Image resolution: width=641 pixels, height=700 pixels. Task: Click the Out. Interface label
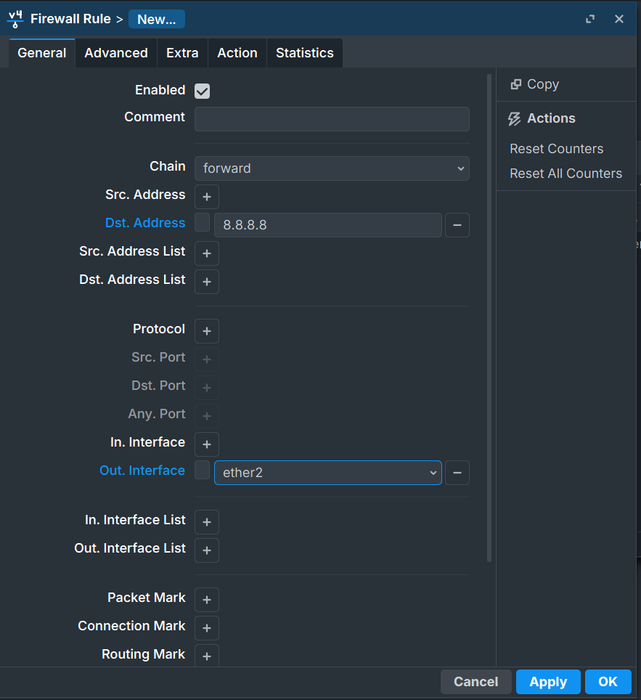pyautogui.click(x=142, y=471)
